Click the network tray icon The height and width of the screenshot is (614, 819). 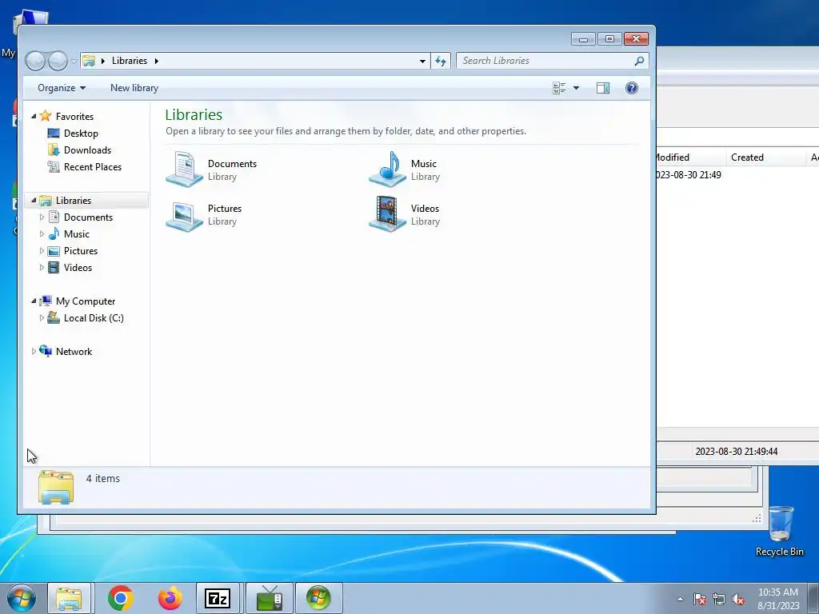pos(719,599)
